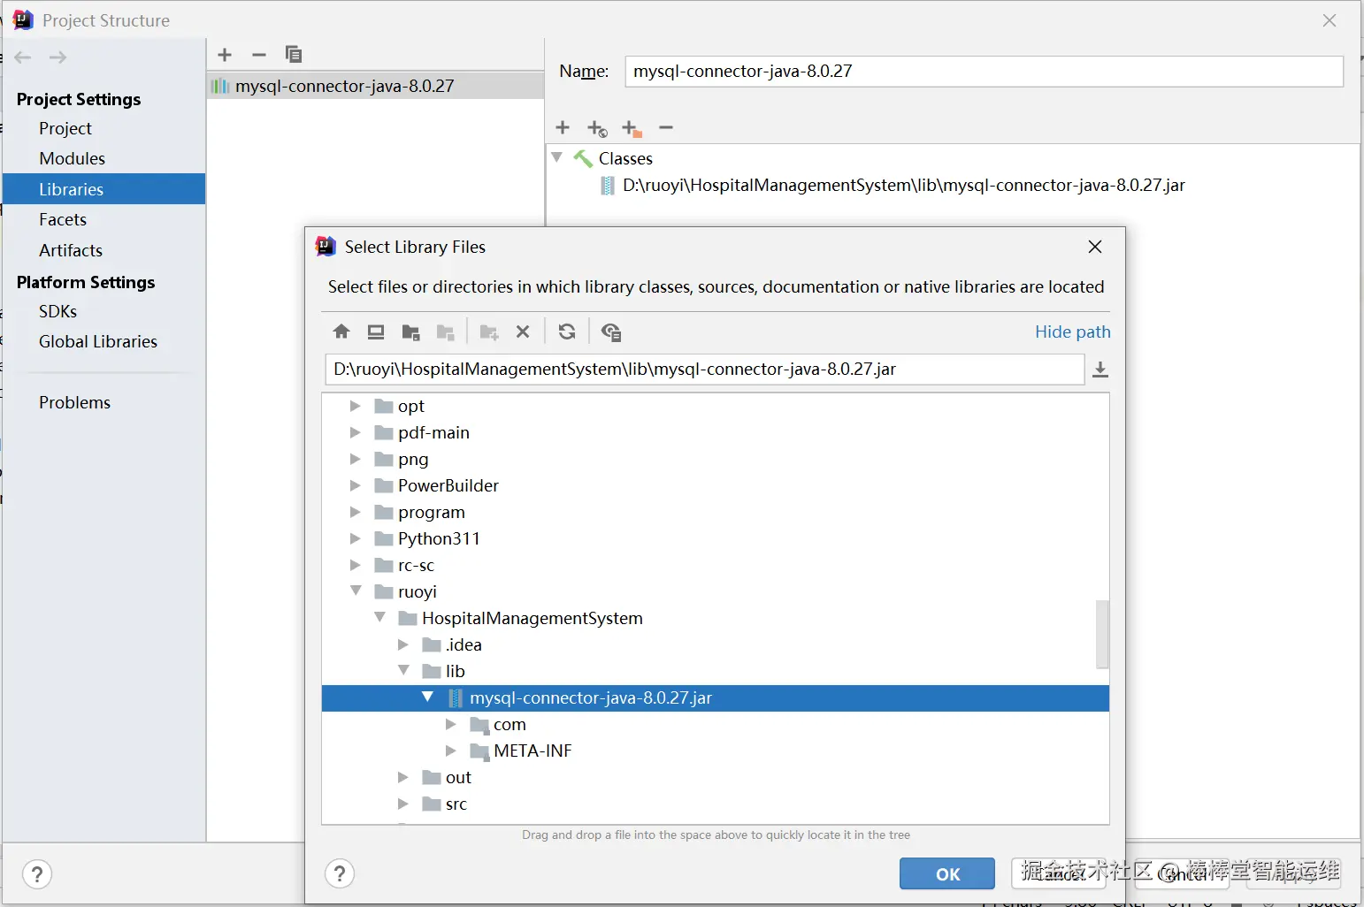The width and height of the screenshot is (1364, 907).
Task: Add library root with plus icon
Action: [x=563, y=127]
